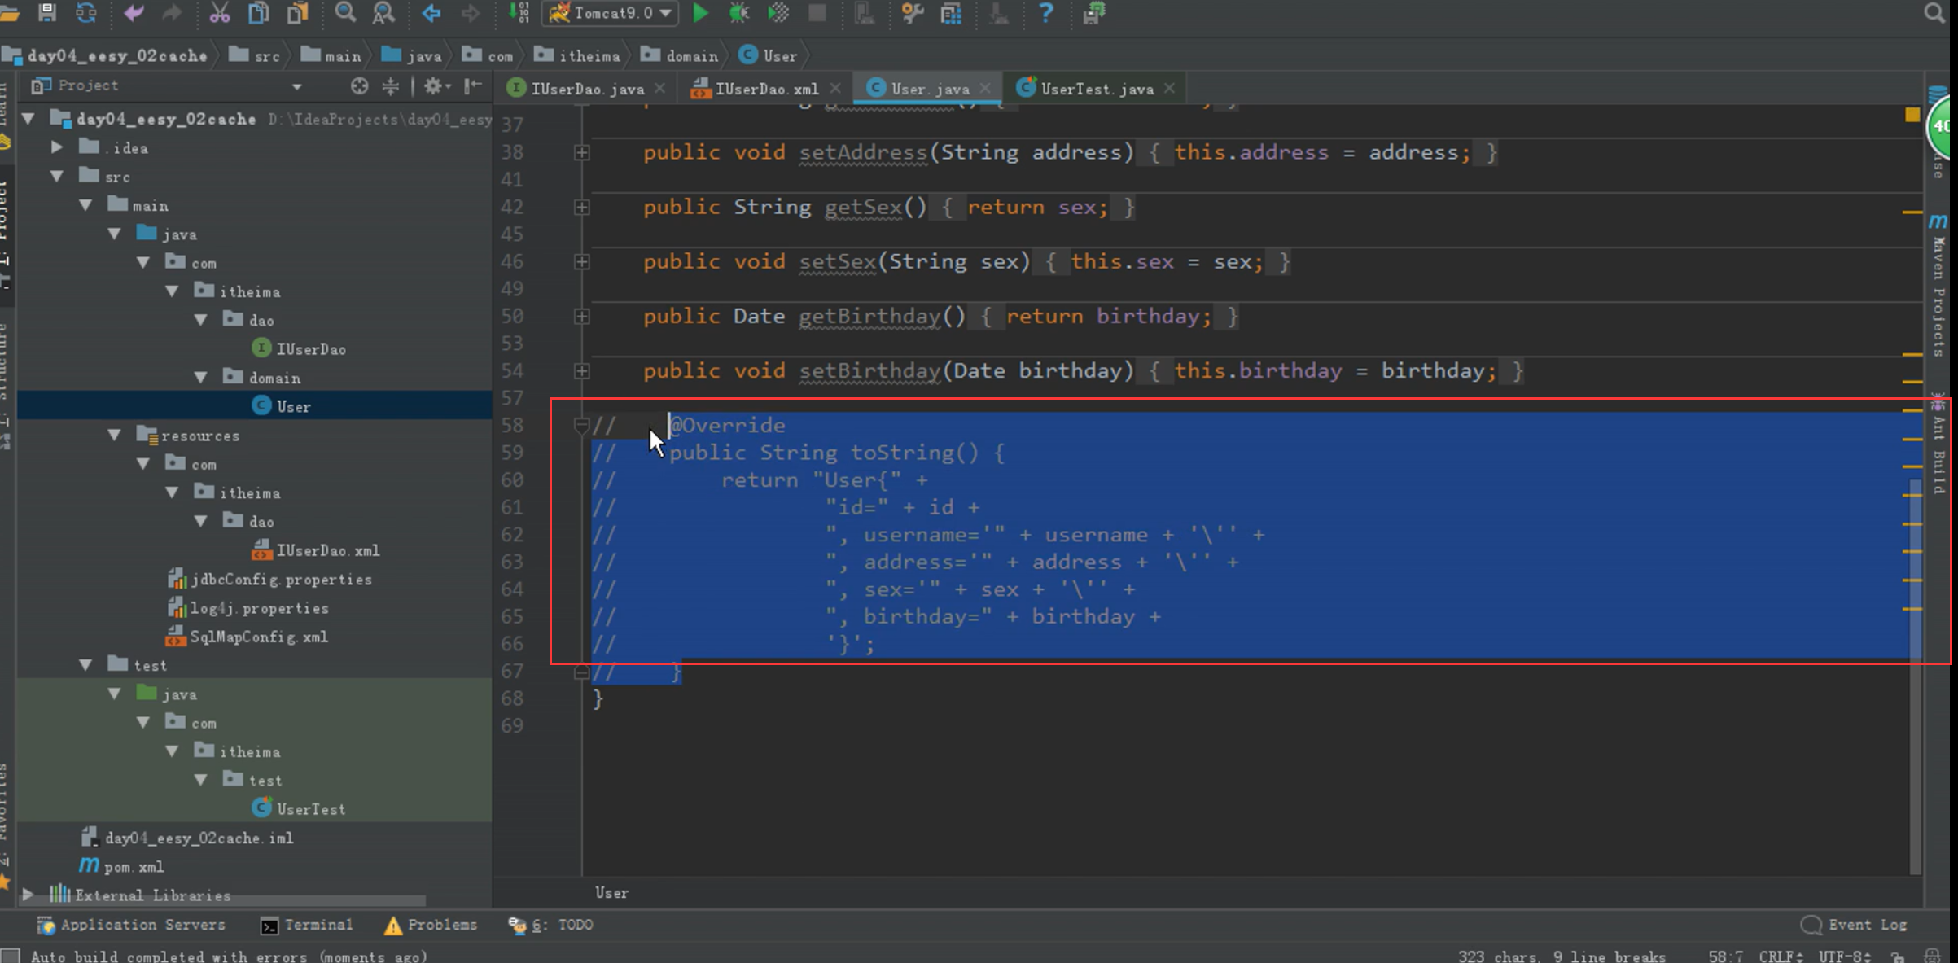Click the Debug bug icon
1958x963 pixels.
point(739,12)
